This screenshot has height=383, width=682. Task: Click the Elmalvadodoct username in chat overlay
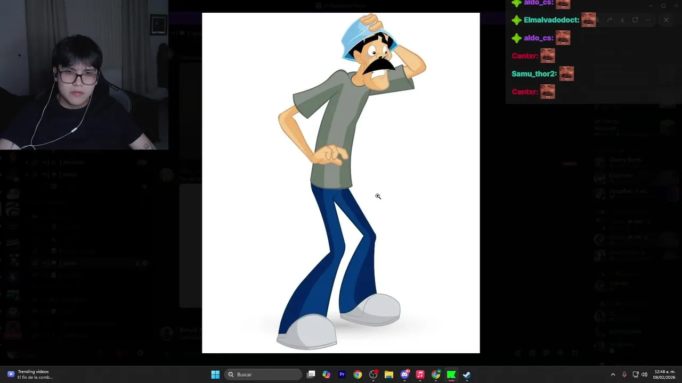(551, 20)
